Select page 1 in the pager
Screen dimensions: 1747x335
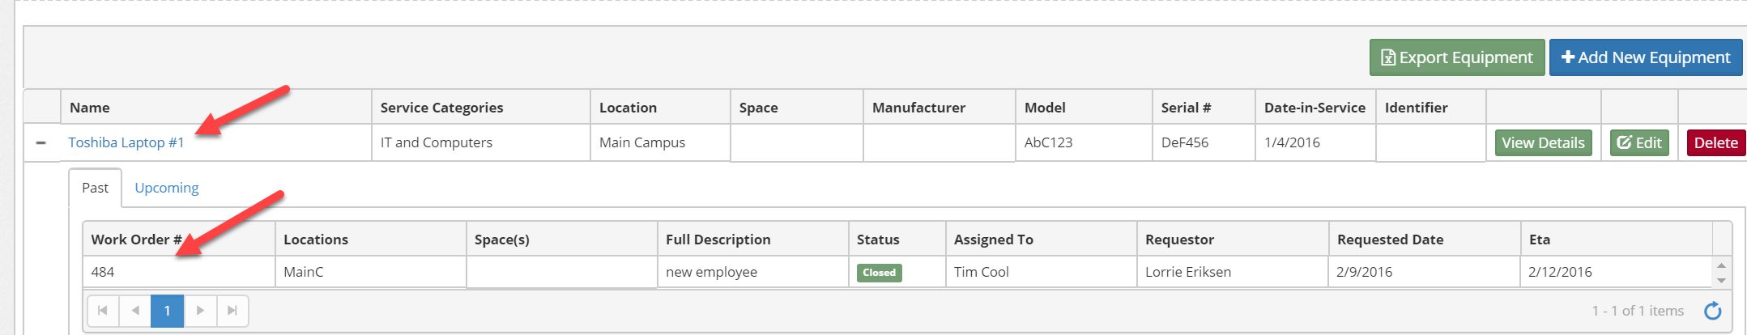coord(168,311)
